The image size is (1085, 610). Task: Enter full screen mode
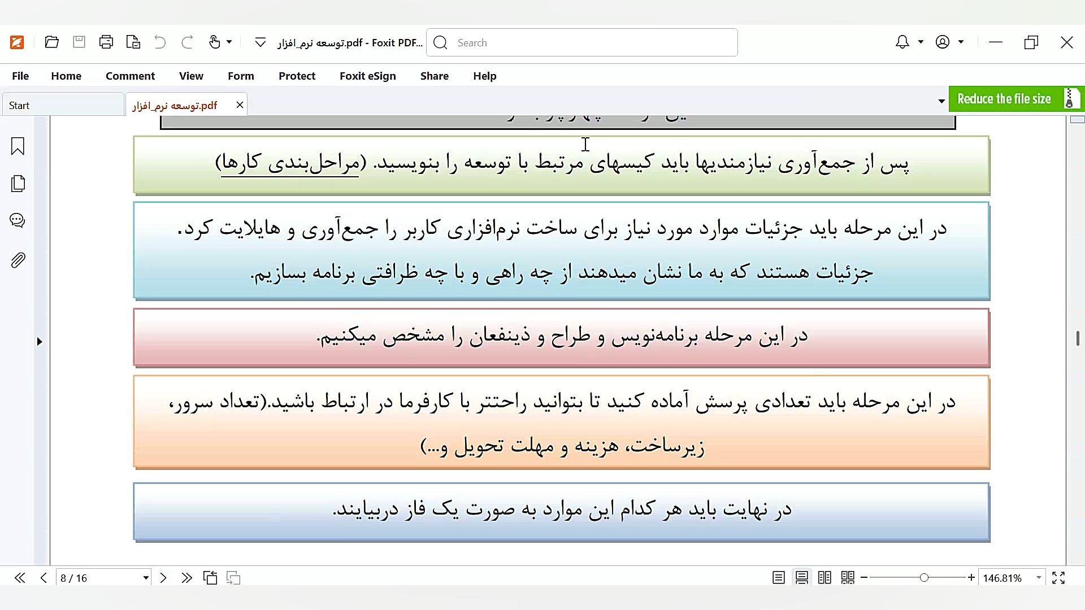click(x=1058, y=578)
